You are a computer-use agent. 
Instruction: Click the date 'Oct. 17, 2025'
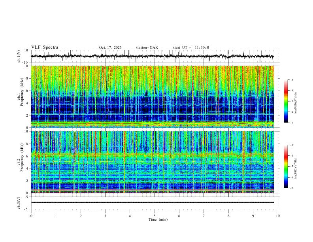pyautogui.click(x=110, y=47)
